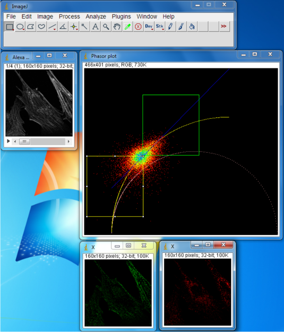Click the red circled X toolbar icon

tap(138, 27)
